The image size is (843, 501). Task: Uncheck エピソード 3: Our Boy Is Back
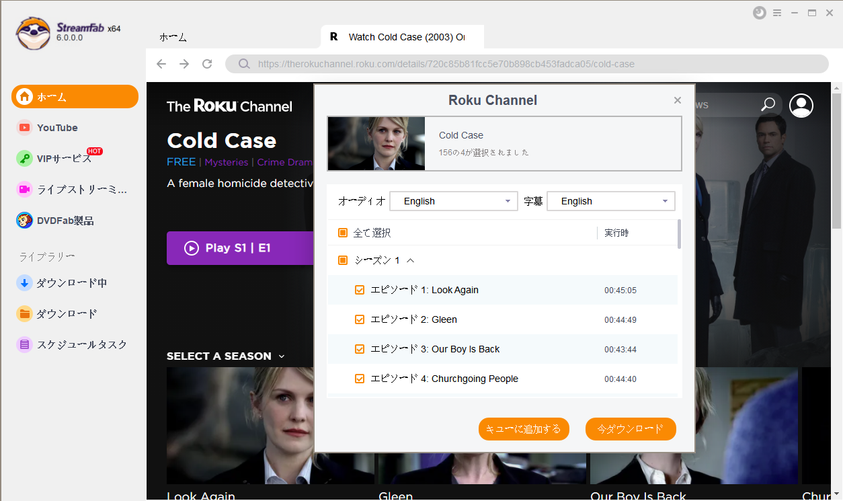point(360,349)
